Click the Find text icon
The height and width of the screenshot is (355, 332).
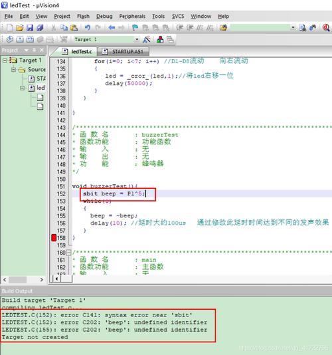coord(302,28)
